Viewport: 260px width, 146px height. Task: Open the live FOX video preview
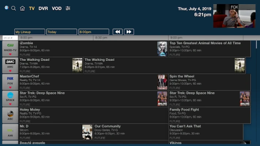tap(234, 16)
